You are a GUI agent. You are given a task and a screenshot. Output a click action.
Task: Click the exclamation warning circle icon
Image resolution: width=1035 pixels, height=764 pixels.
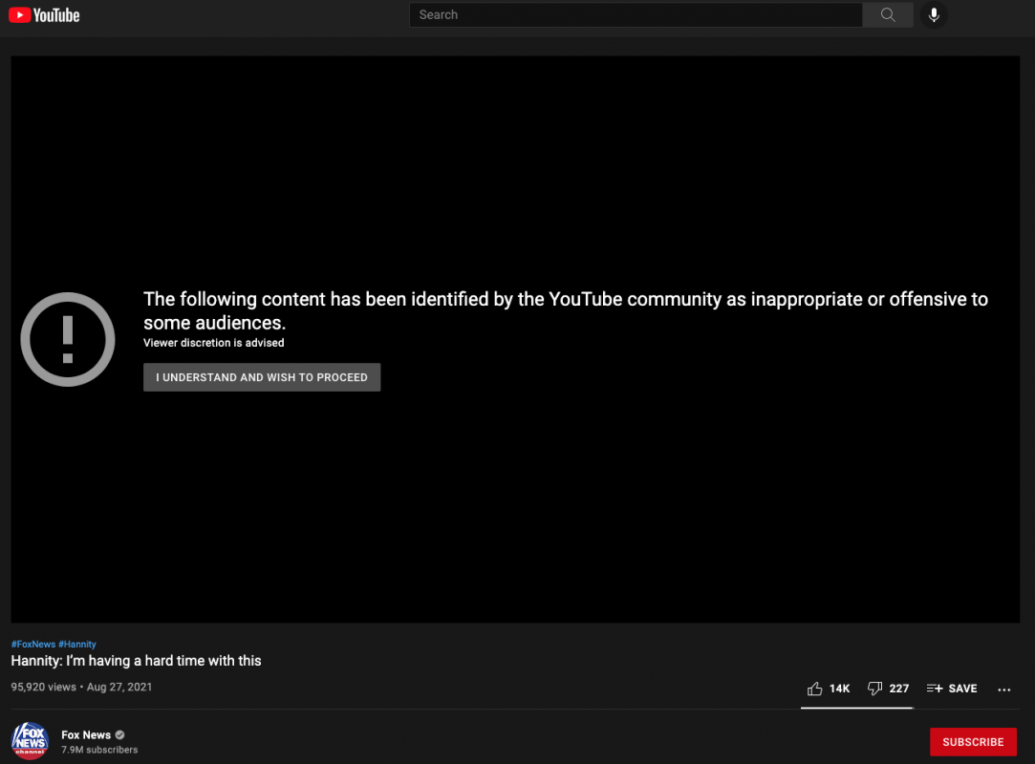point(67,339)
